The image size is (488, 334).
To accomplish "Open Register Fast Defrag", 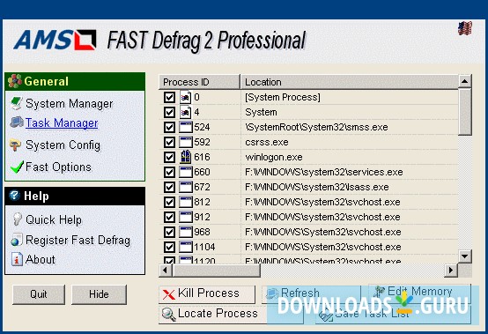I will pyautogui.click(x=78, y=241).
